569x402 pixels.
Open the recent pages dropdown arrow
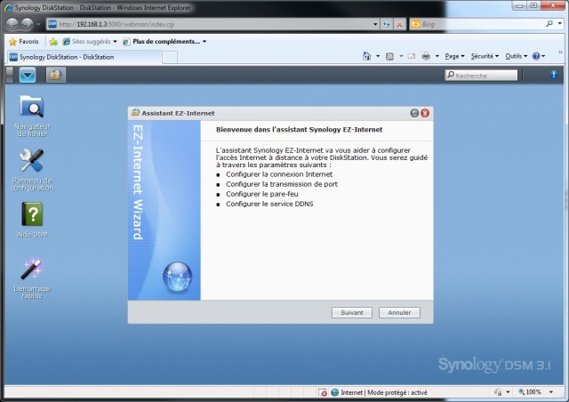point(38,24)
